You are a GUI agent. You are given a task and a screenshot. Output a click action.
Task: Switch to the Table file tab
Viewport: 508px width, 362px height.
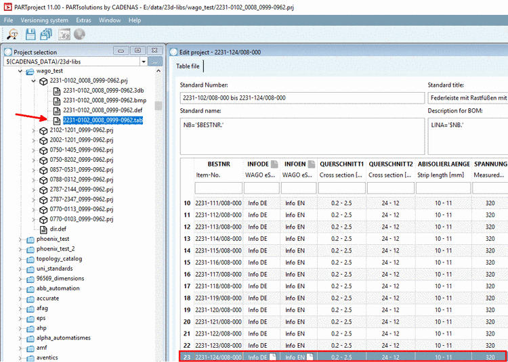(x=188, y=66)
